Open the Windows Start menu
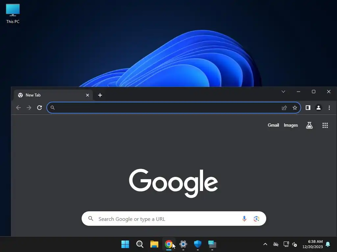Screen dimensions: 337x252 pyautogui.click(x=125, y=244)
